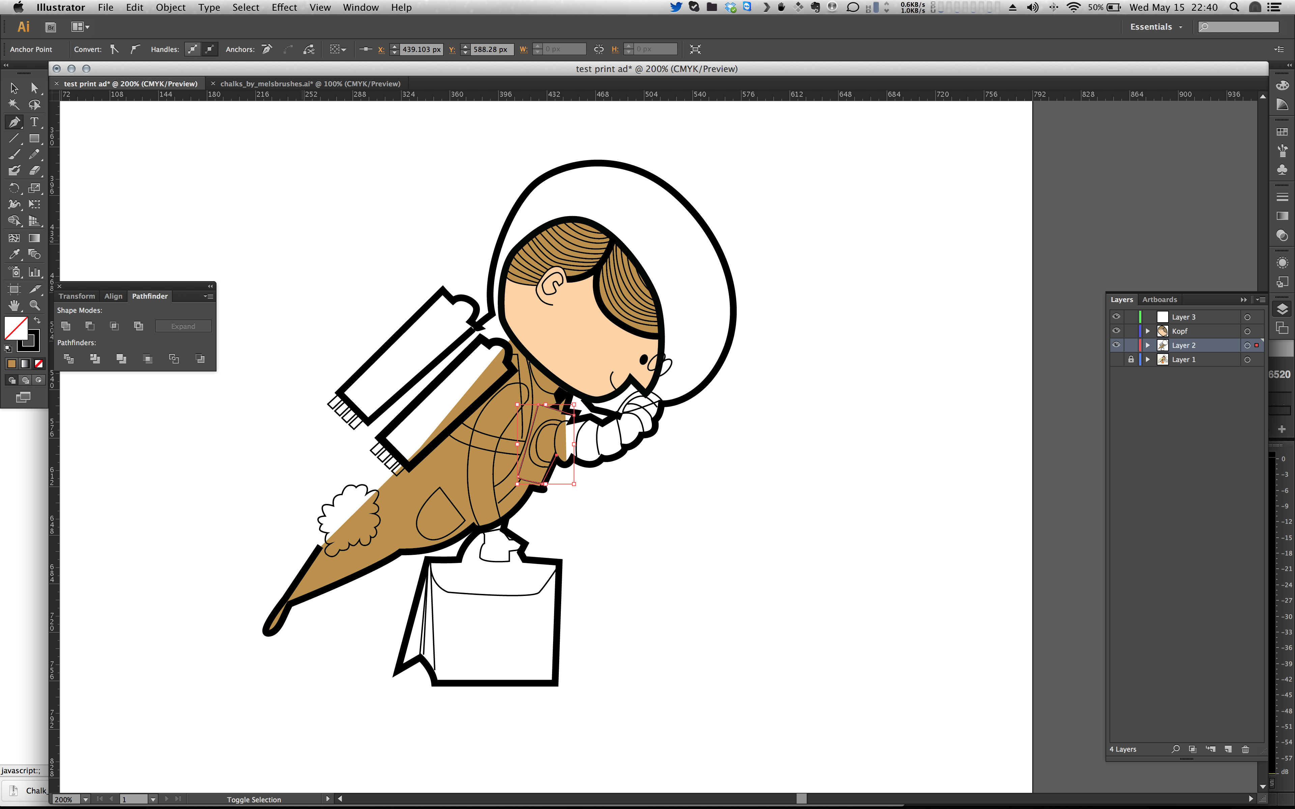Click the Expand button in Pathfinder
The width and height of the screenshot is (1295, 809).
183,326
